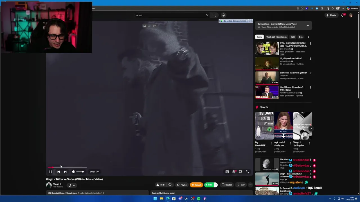
Task: Open the browser 'more' menu with three dots
Action: coord(343,8)
